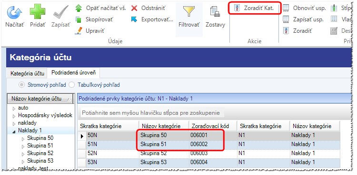Click the Načítať reload icon
Screen dimensions: 357x175
[14, 12]
